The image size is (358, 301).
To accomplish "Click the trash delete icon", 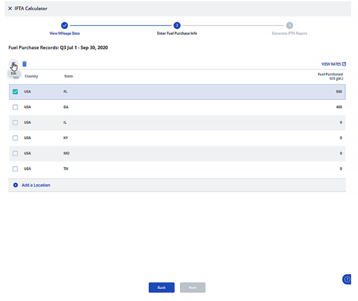I will tap(24, 64).
